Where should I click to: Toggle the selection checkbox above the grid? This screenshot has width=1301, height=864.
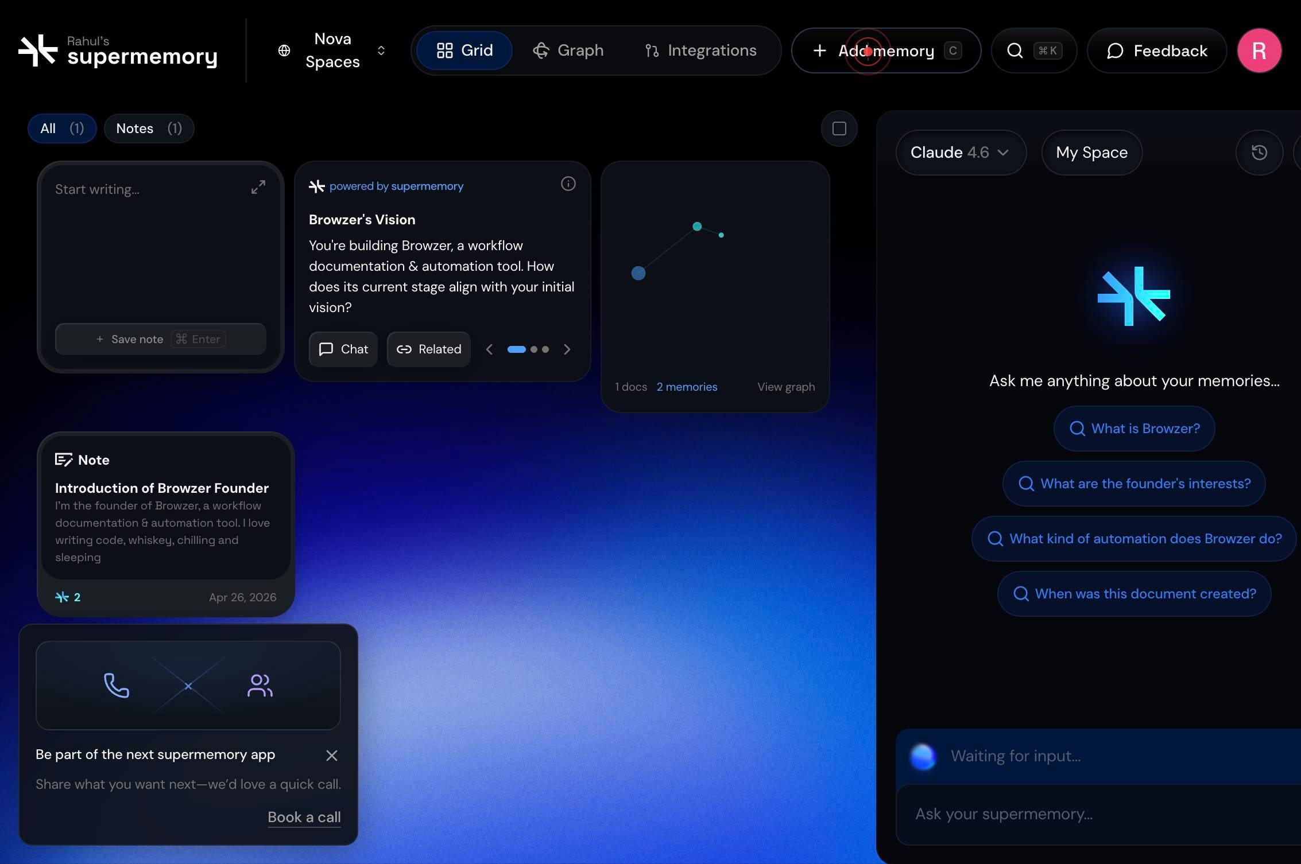click(x=839, y=129)
